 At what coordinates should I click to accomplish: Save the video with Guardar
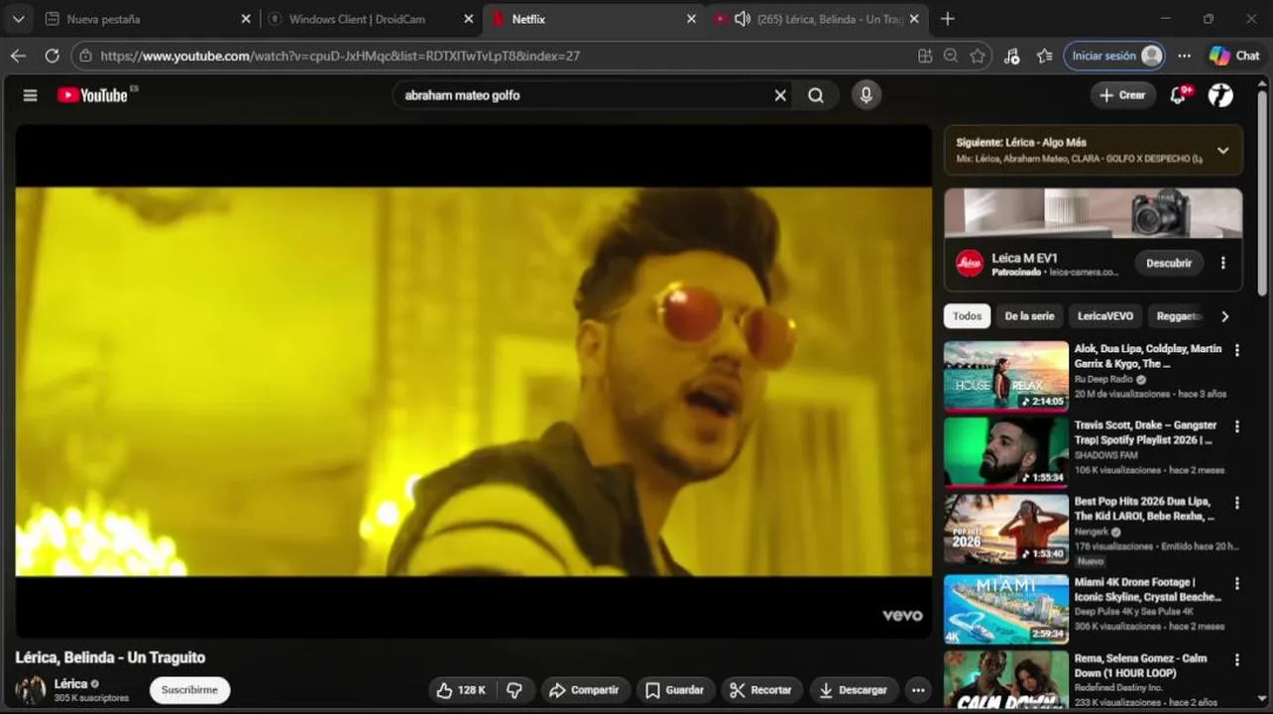coord(675,690)
